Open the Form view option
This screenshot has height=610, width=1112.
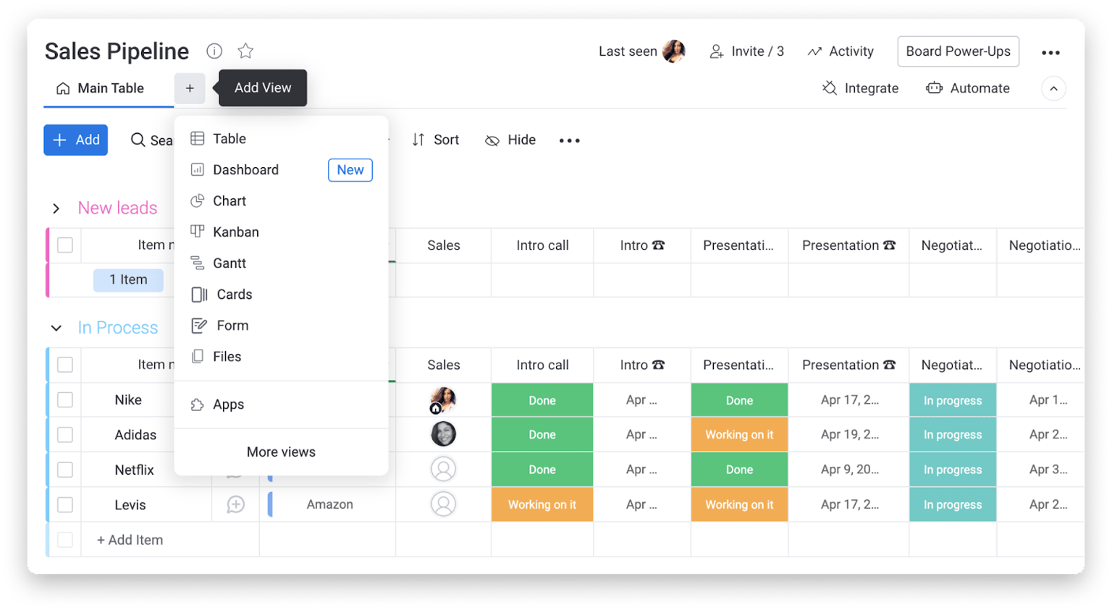[x=230, y=325]
